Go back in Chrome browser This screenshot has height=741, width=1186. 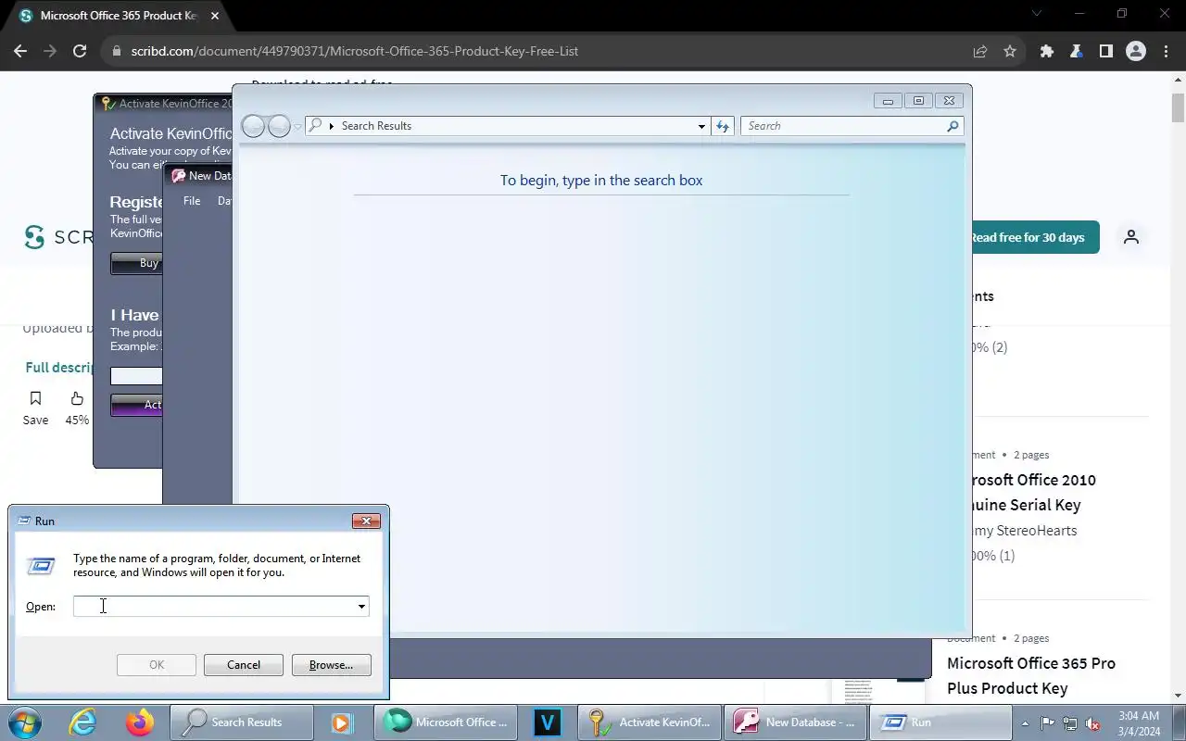pos(20,51)
